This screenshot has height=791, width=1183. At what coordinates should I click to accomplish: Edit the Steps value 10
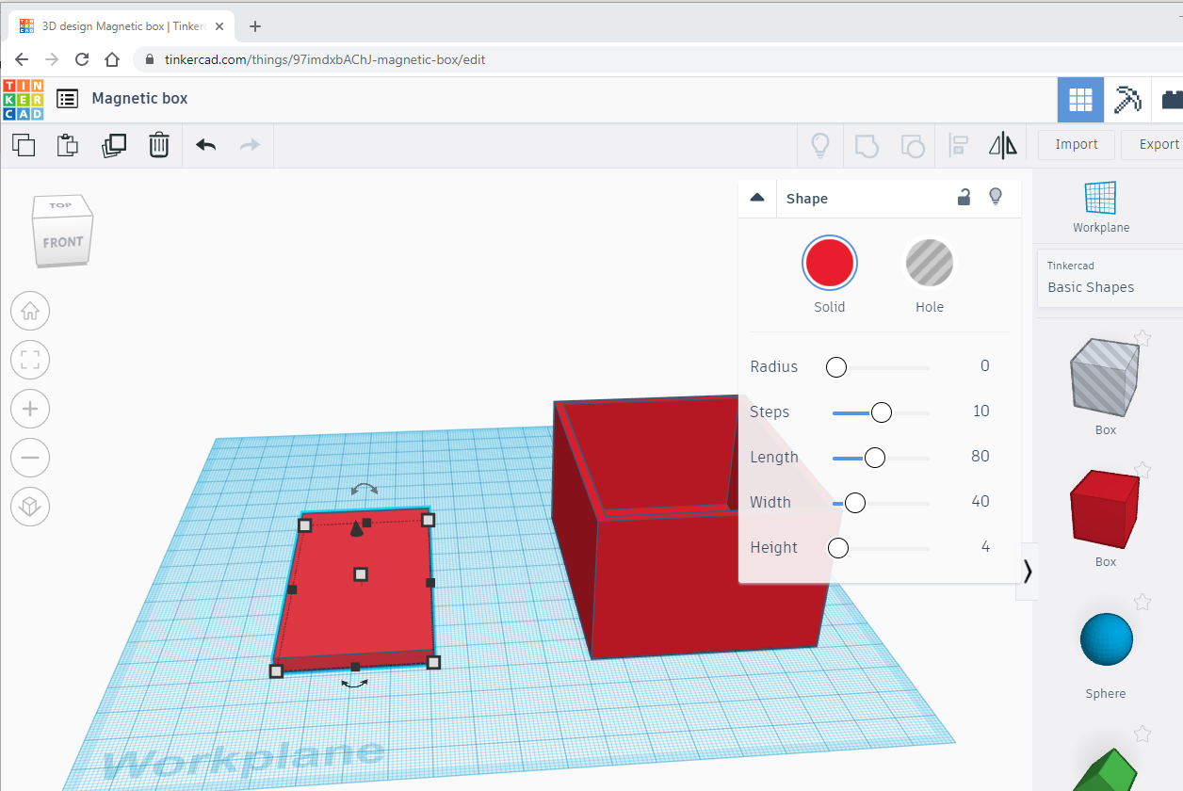pos(980,411)
